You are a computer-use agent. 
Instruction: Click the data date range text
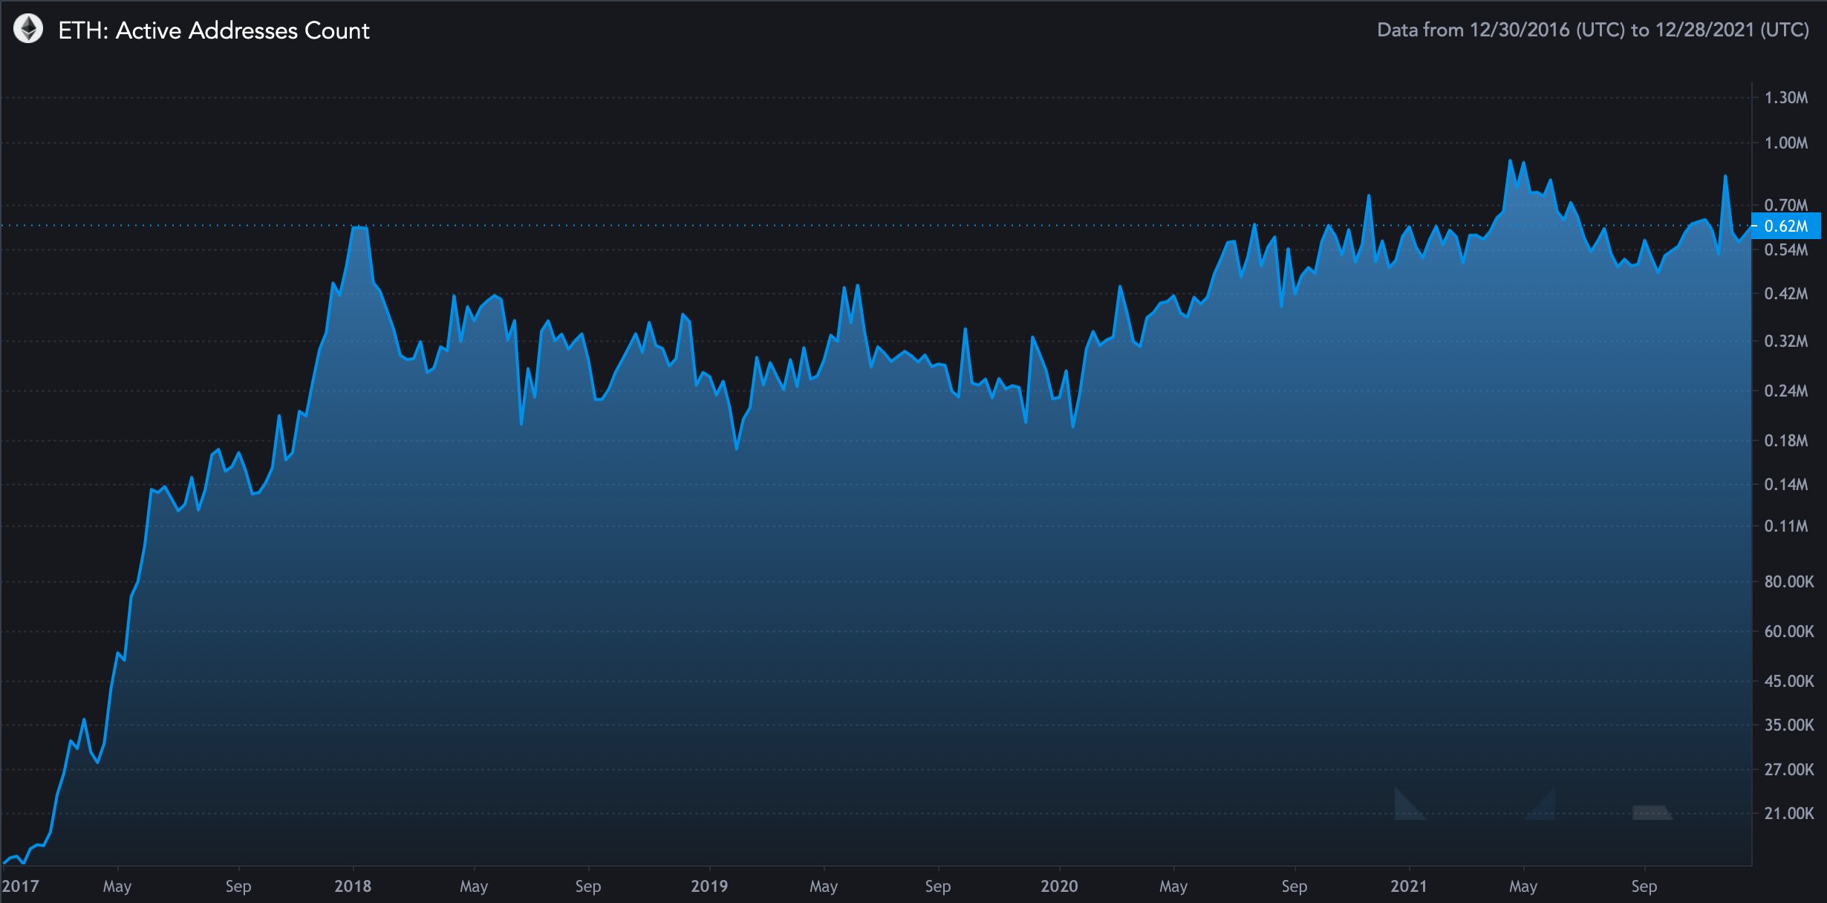tap(1592, 30)
